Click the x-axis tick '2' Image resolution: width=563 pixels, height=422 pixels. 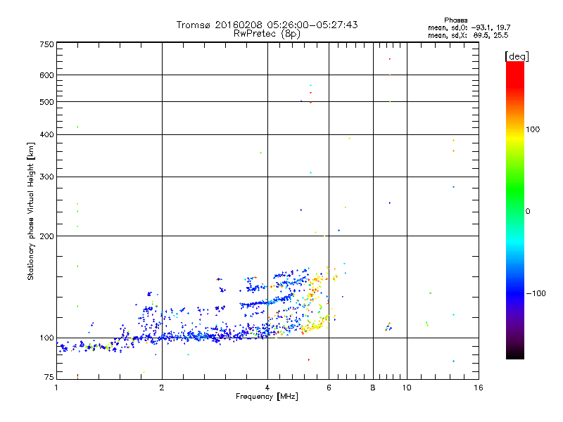point(162,388)
